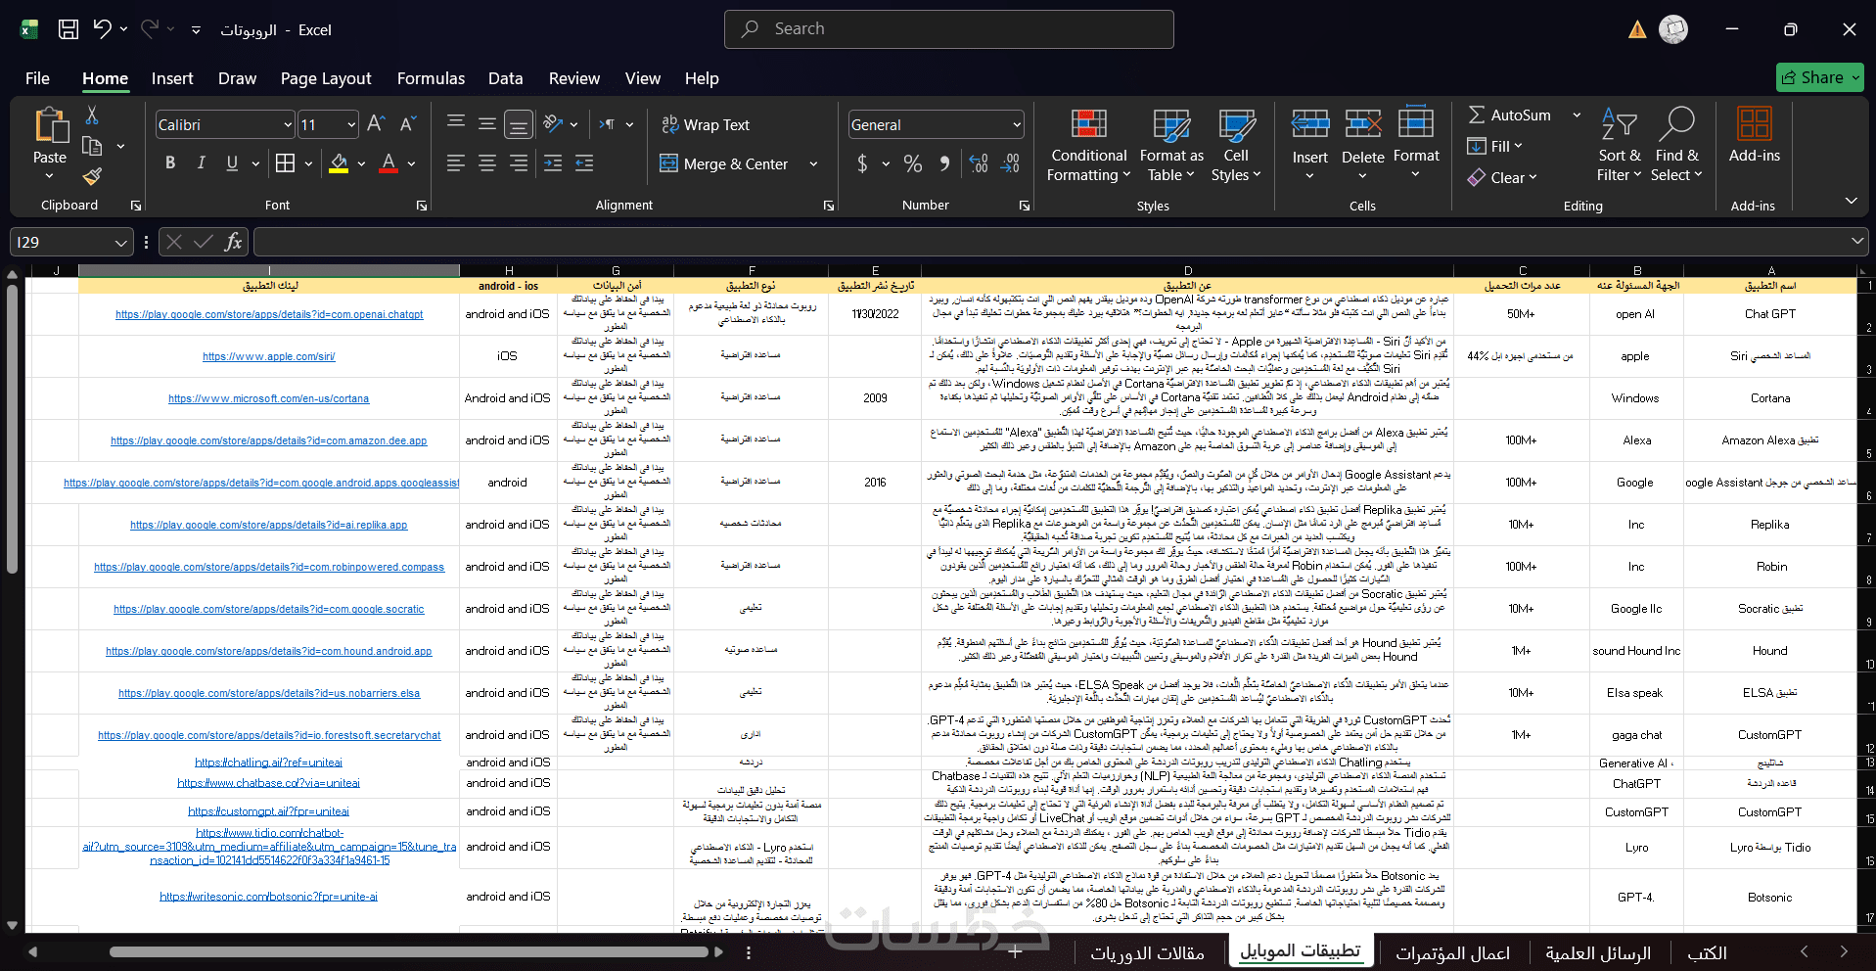Apply Comma Style number format
The image size is (1876, 971).
point(944,163)
